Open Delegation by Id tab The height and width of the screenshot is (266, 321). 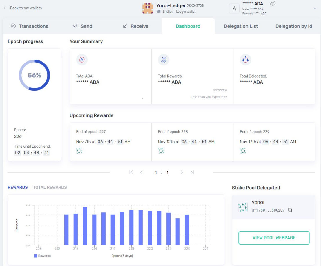tap(293, 26)
